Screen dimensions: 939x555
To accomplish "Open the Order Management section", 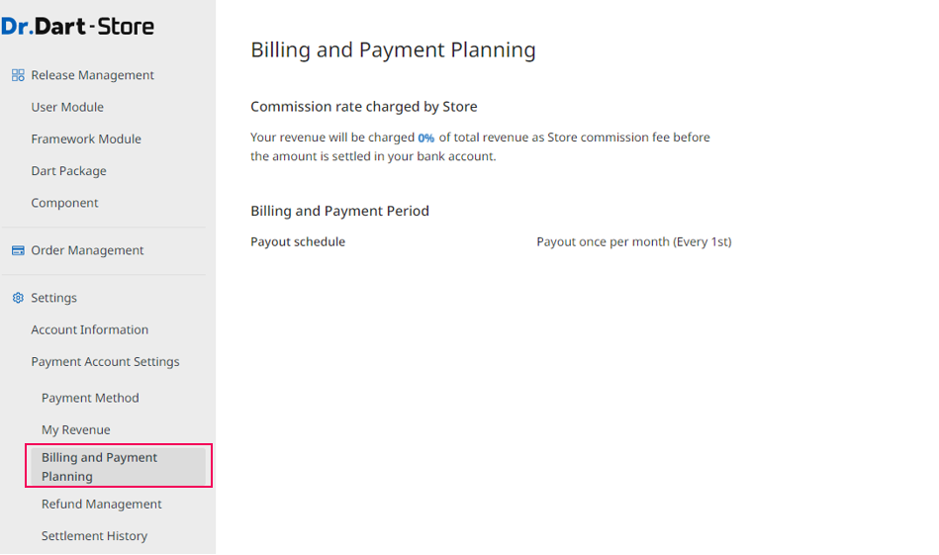I will coord(87,250).
